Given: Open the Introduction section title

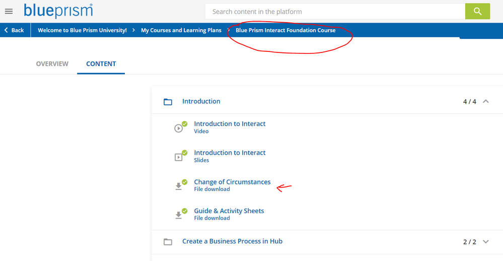Looking at the screenshot, I should click(201, 101).
